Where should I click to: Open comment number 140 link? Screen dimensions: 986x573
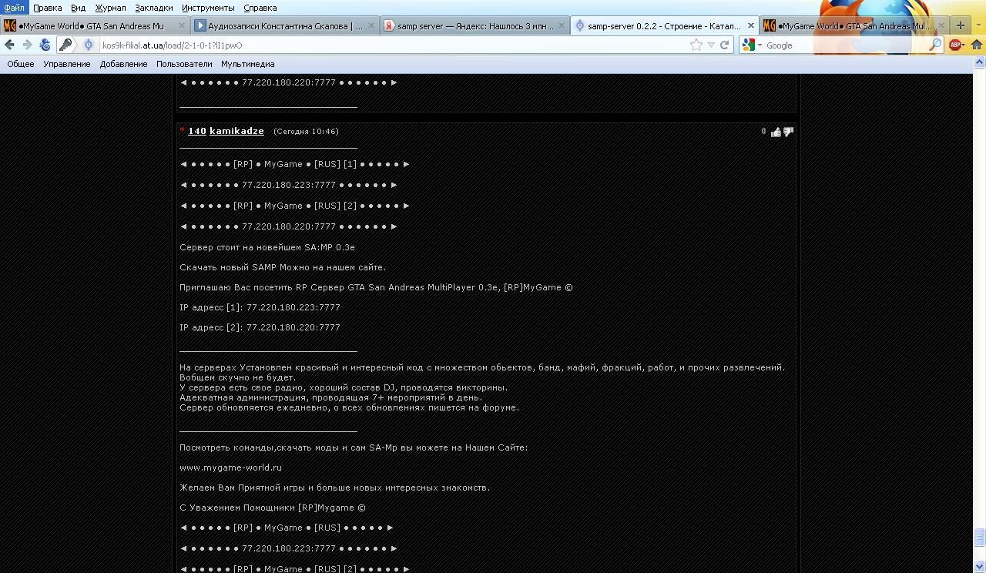[x=197, y=132]
